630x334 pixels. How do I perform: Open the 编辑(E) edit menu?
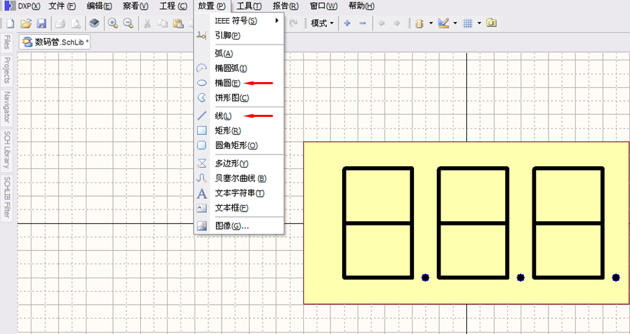pos(100,6)
